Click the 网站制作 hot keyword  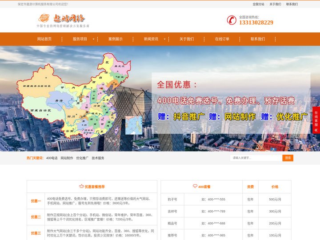[x=67, y=158]
